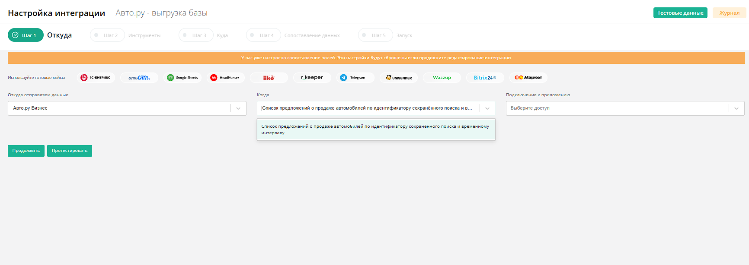The width and height of the screenshot is (749, 265).
Task: Open Шаг 2 Инструменты step
Action: pos(125,35)
